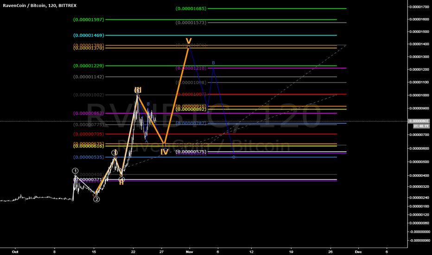Select the orange wave IV label
The image size is (432, 255).
[x=165, y=152]
